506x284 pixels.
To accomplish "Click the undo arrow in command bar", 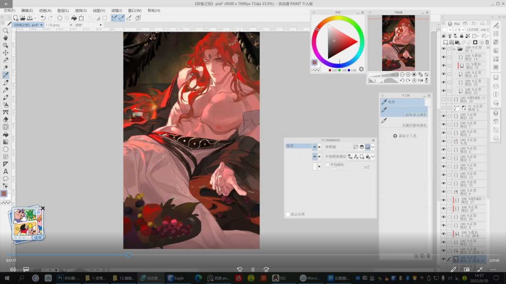I will pos(43,18).
